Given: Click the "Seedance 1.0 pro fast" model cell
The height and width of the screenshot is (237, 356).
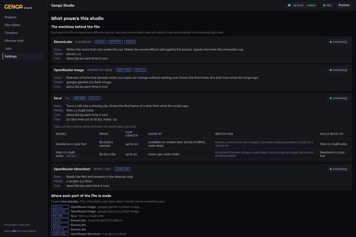Looking at the screenshot, I should 71,144.
